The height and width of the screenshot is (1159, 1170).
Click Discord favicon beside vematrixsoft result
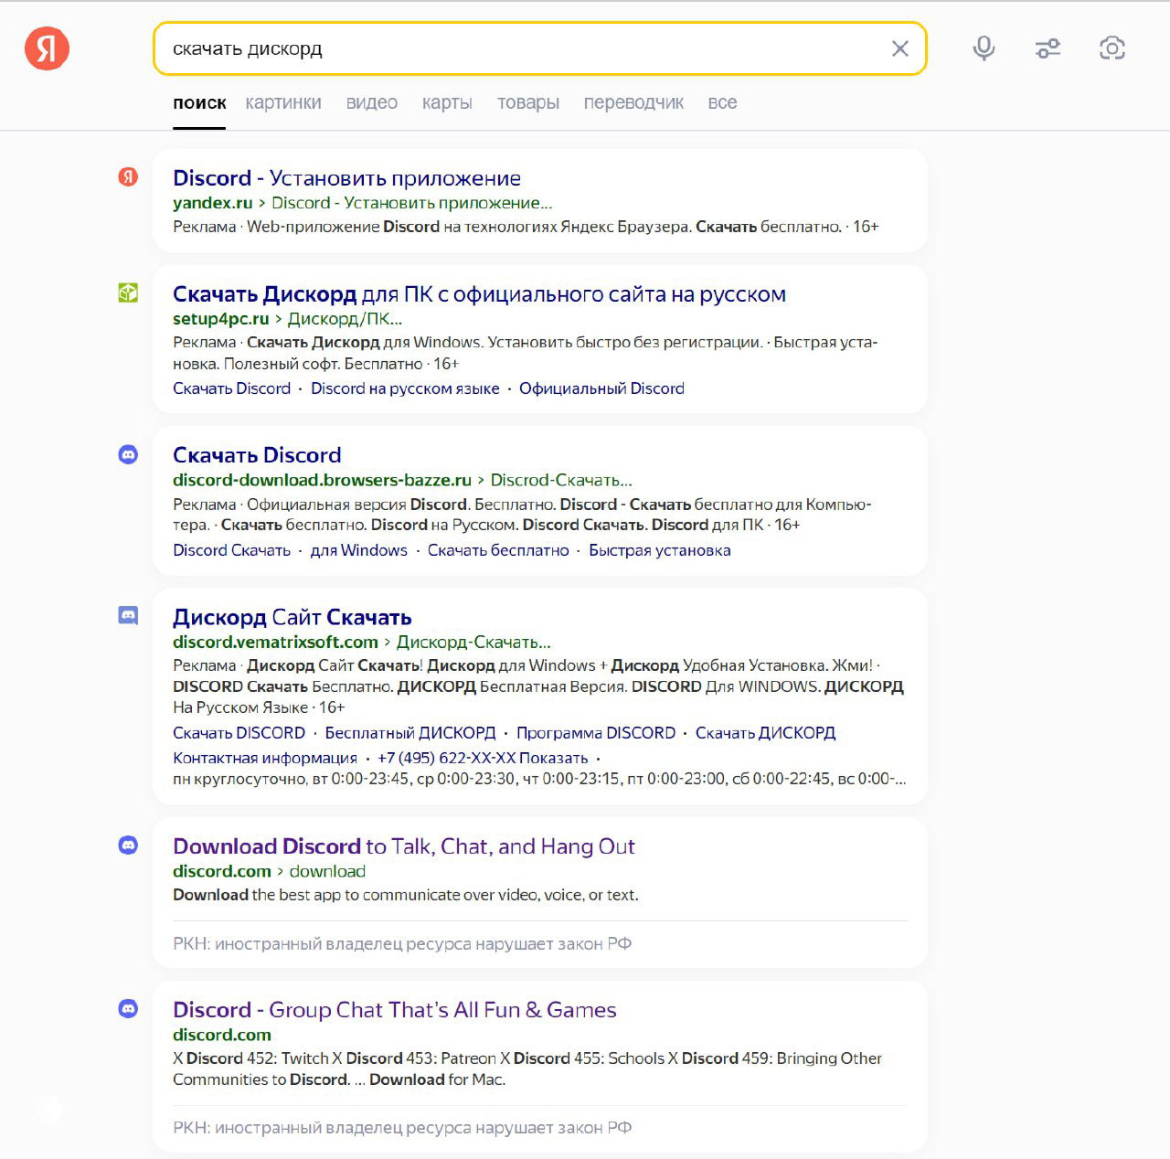[x=128, y=616]
